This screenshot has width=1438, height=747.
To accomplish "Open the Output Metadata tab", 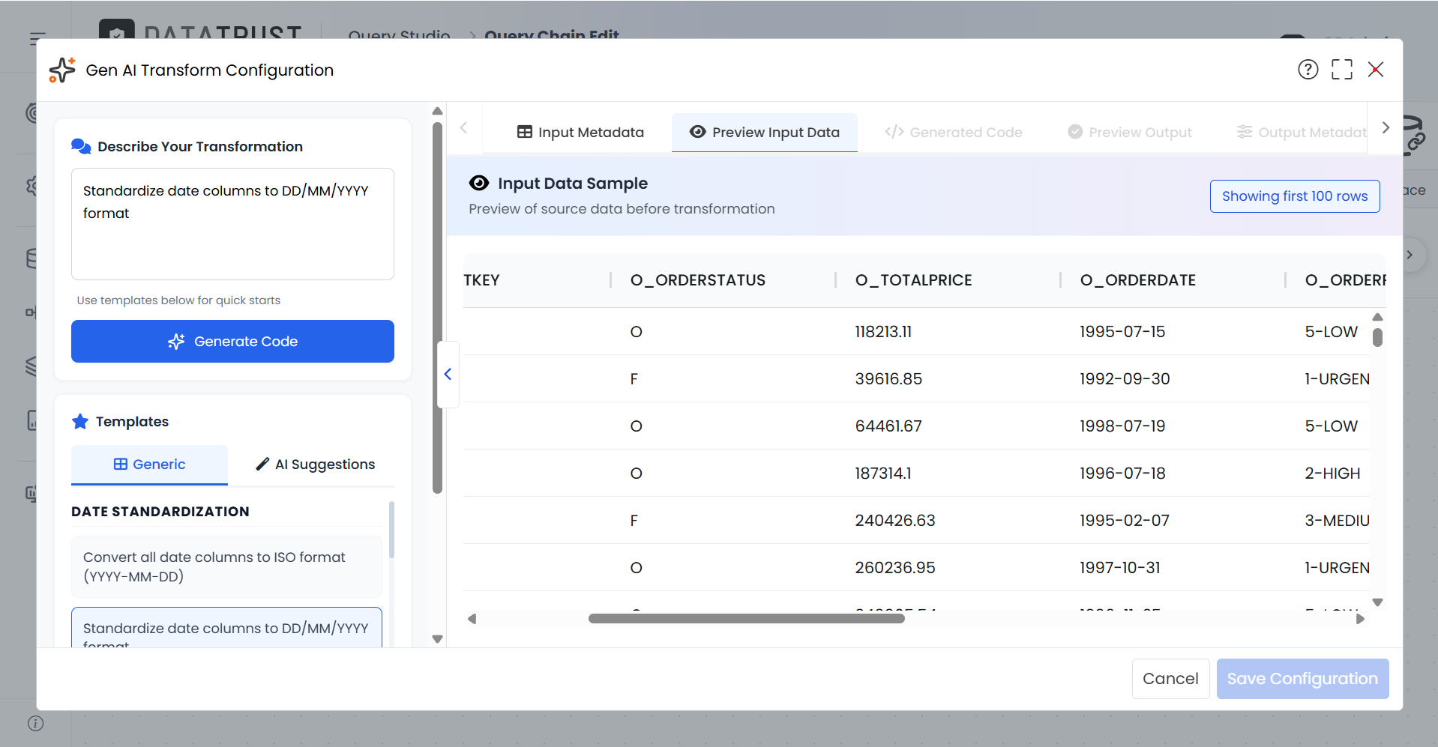I will (x=1302, y=132).
